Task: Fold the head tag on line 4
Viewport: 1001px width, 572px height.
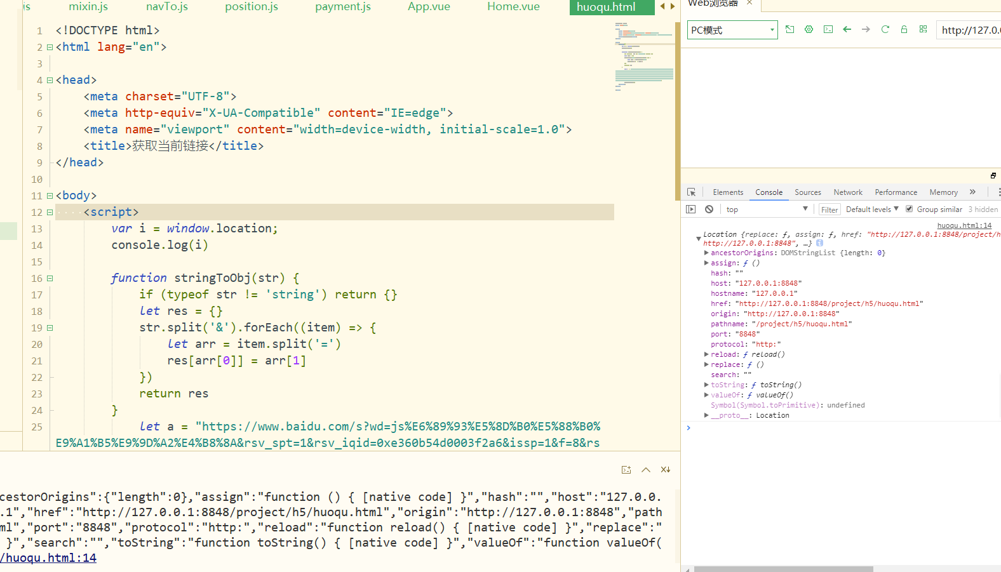Action: pos(50,80)
